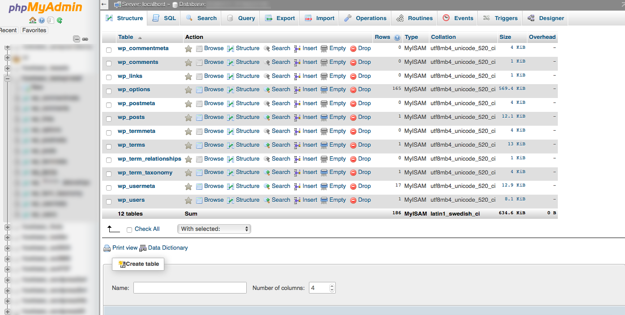Show the Favorites tables list
The height and width of the screenshot is (315, 625).
(34, 30)
